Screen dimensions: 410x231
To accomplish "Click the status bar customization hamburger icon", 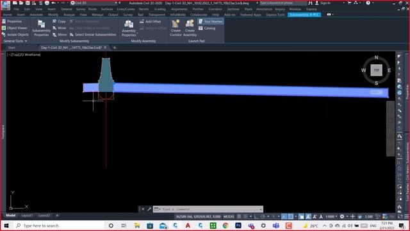I will click(406, 217).
